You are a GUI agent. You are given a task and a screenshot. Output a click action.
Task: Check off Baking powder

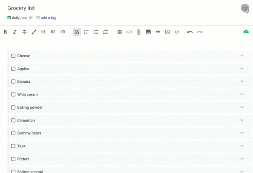point(13,107)
